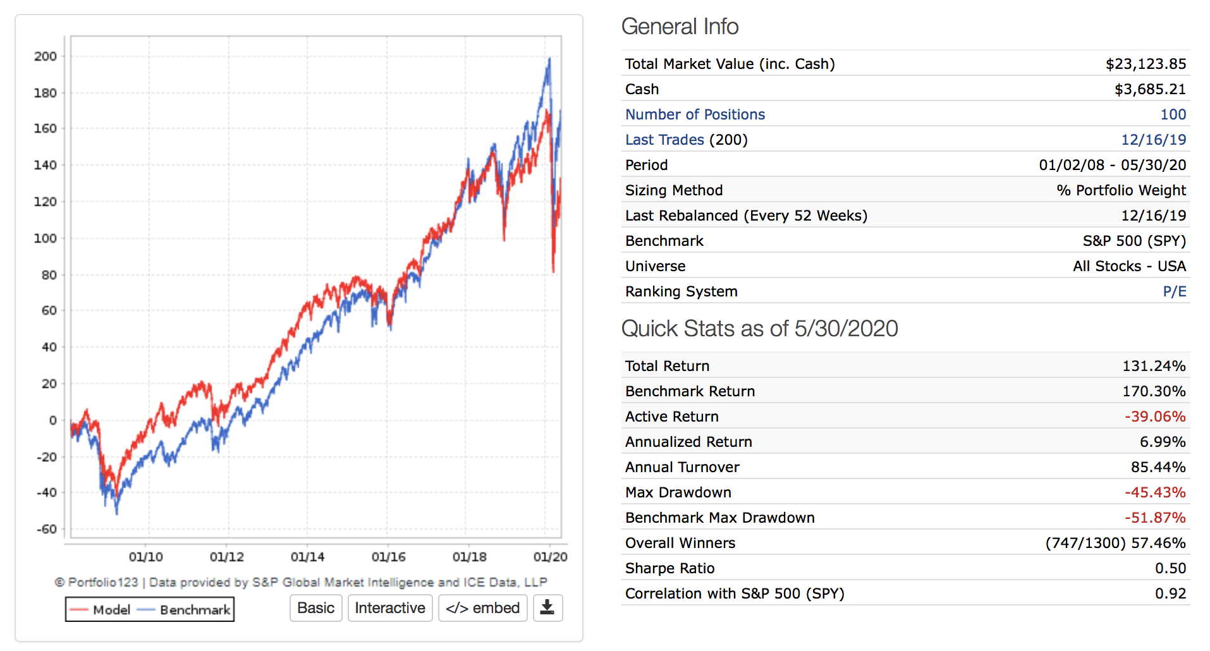
Task: Click the 01/20 label on the x-axis
Action: [x=550, y=557]
